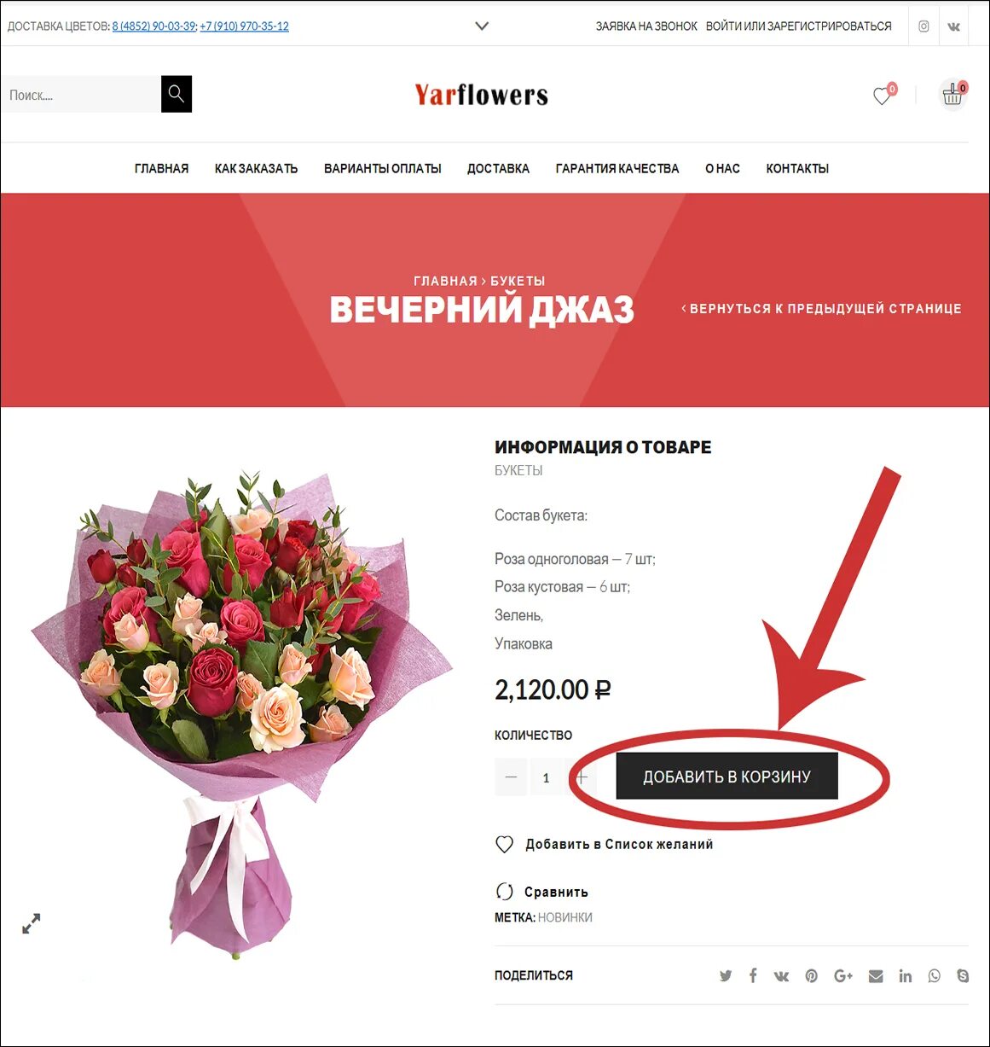This screenshot has width=990, height=1047.
Task: Expand the top bar chevron dropdown
Action: (482, 26)
